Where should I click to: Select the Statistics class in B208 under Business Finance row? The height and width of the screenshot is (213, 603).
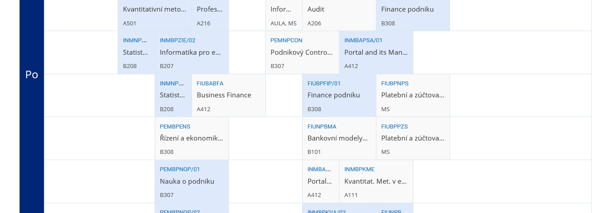tap(173, 95)
